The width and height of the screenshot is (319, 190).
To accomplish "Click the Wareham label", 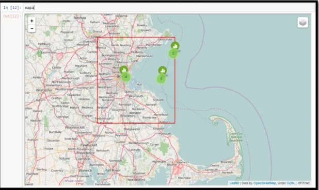I will click(x=159, y=162).
